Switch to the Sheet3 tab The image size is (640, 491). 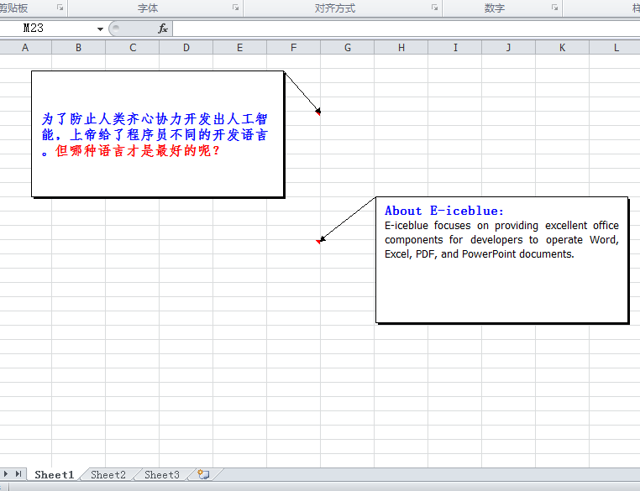(162, 475)
